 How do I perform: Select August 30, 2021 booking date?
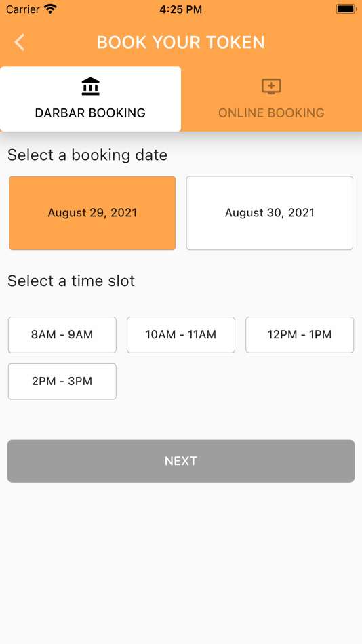click(270, 213)
